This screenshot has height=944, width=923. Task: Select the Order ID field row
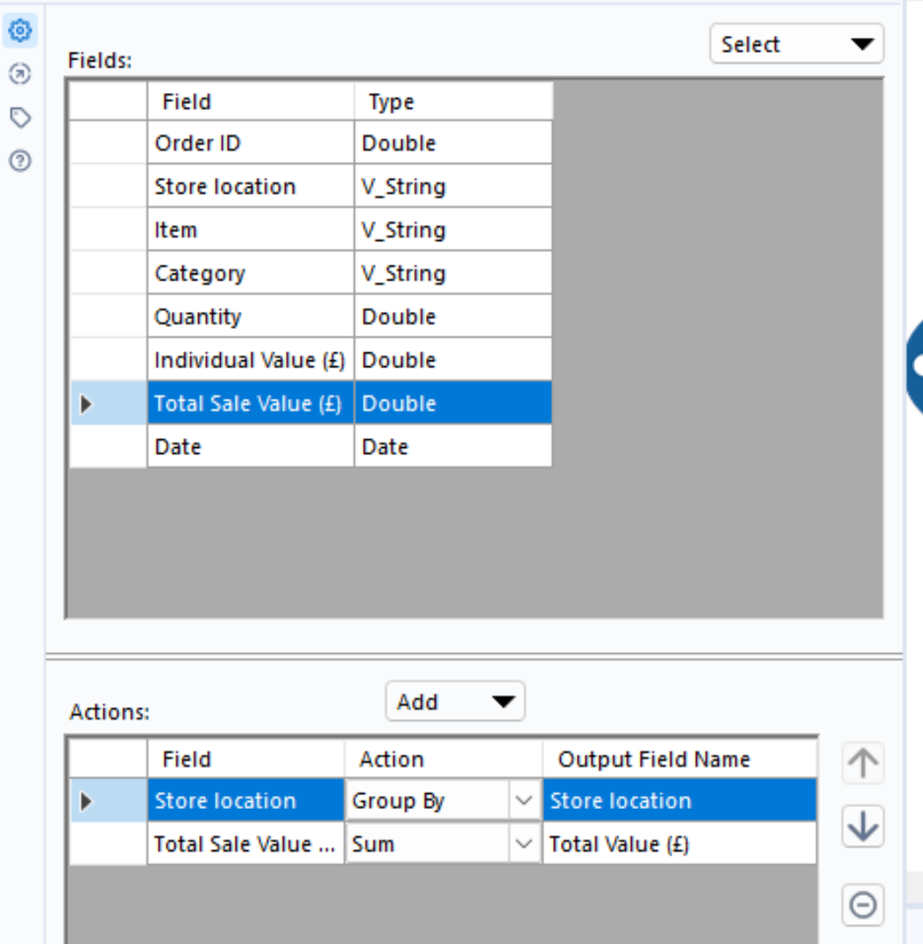pos(250,143)
